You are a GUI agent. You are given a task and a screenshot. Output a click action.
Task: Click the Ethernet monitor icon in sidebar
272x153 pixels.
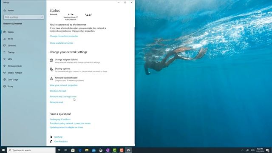click(x=5, y=45)
